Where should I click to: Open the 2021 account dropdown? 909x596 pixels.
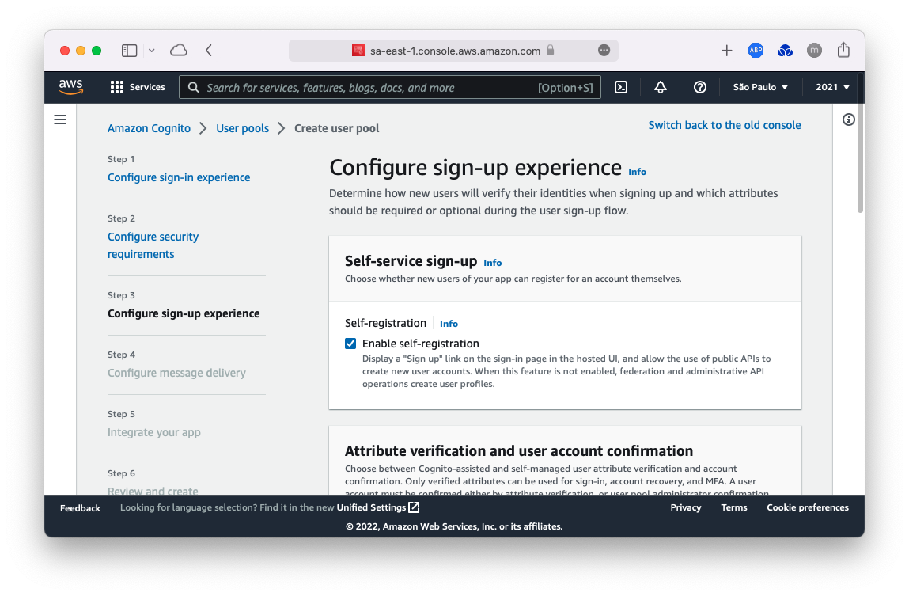tap(832, 87)
